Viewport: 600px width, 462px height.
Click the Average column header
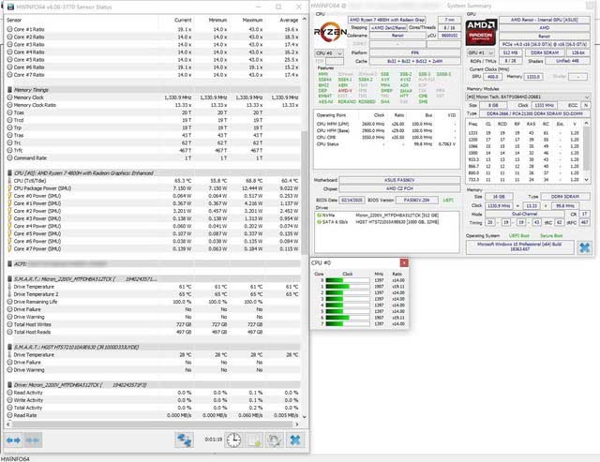click(289, 20)
